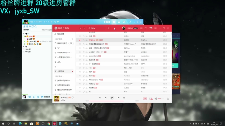Share the YY channel with share icon
This screenshot has width=225, height=126.
pyautogui.click(x=55, y=22)
